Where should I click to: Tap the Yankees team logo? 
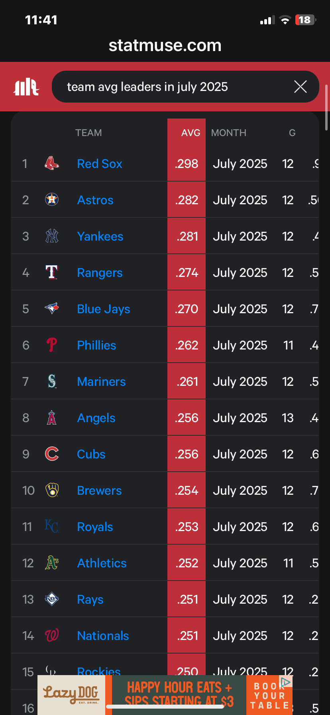[52, 236]
